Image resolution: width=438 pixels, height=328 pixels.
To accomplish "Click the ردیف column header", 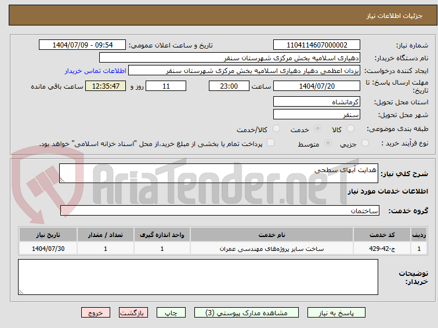I will [419, 235].
